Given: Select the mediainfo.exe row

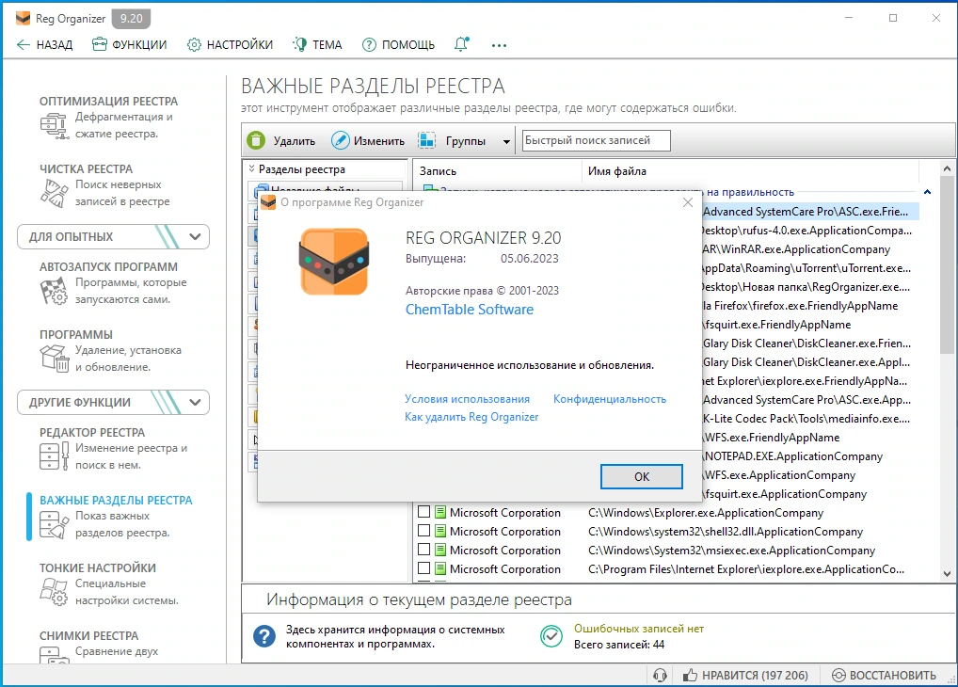Looking at the screenshot, I should tap(809, 419).
